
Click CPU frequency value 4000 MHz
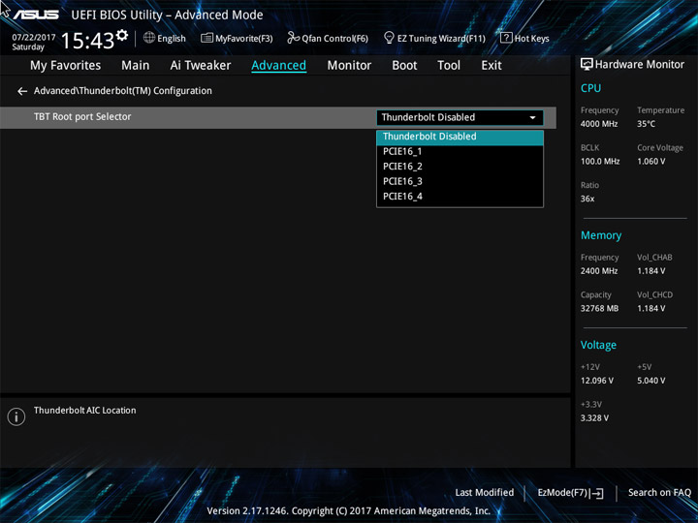click(x=599, y=124)
